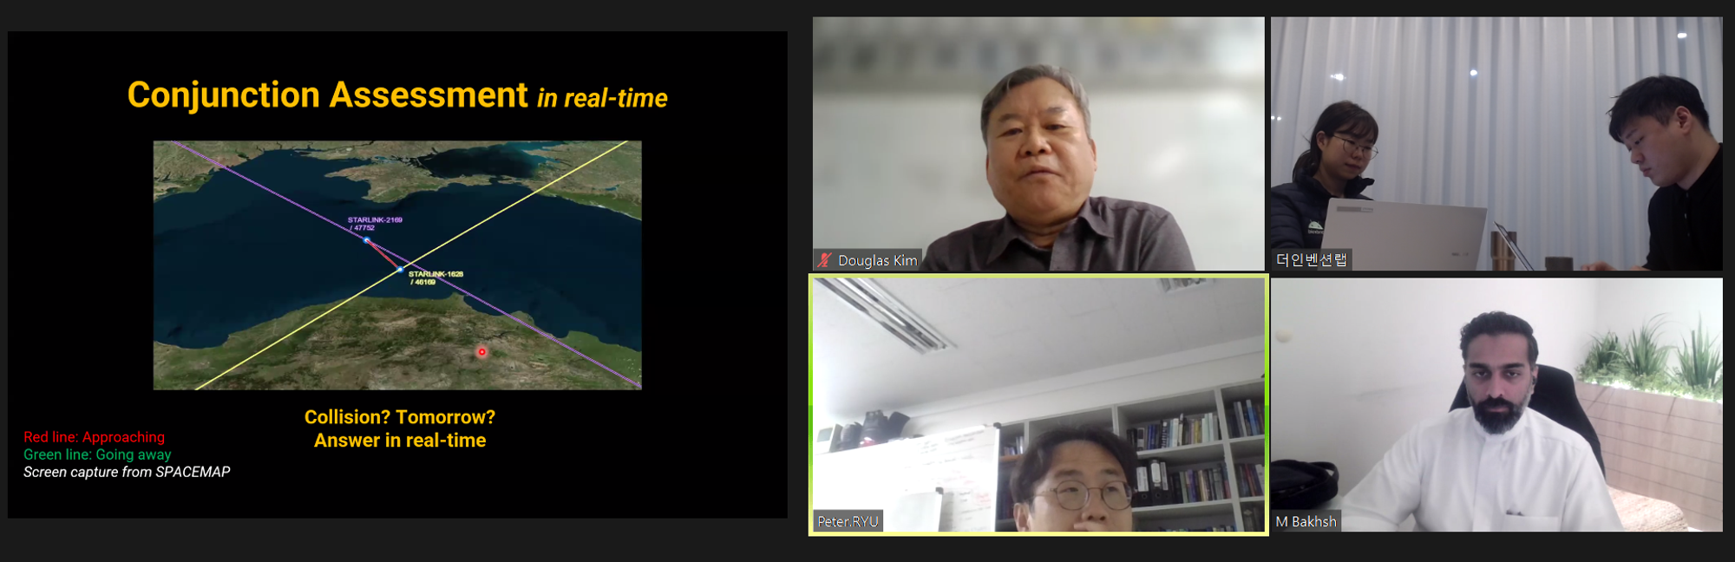Screen dimensions: 1735x562
Task: Click the red dot marker on the map's land area
Action: tap(481, 352)
